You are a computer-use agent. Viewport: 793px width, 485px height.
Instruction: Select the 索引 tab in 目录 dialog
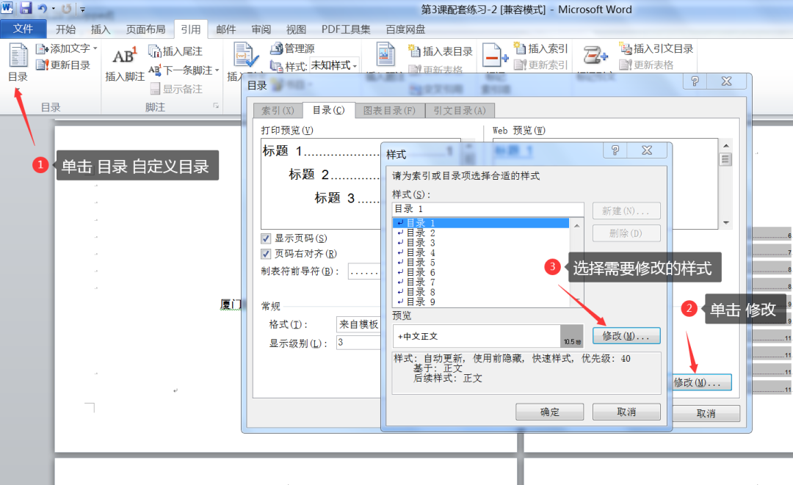278,111
